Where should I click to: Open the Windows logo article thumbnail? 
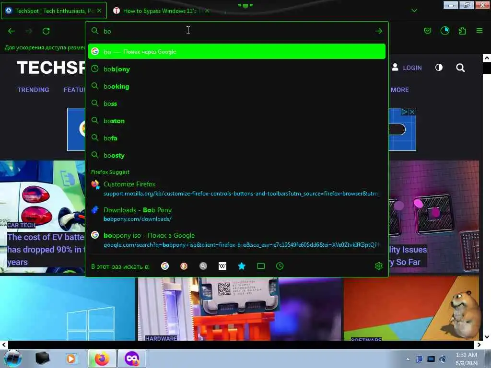tap(67, 309)
